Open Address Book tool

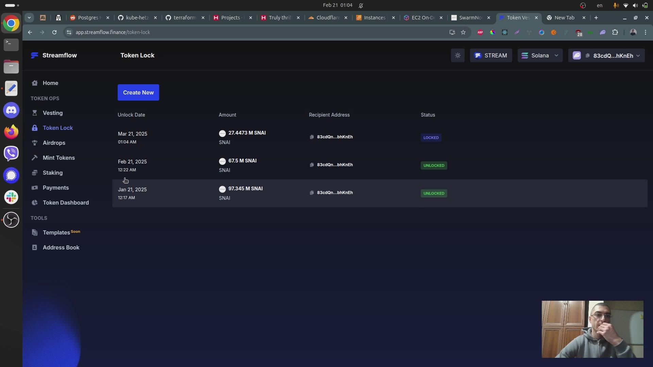click(61, 247)
